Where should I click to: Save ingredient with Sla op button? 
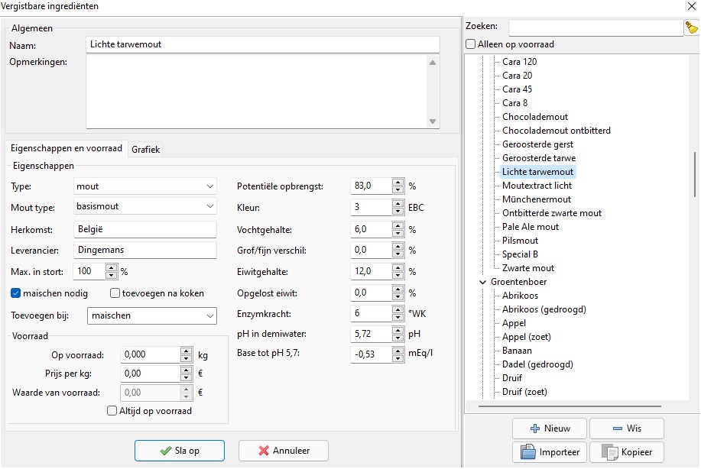pyautogui.click(x=180, y=451)
